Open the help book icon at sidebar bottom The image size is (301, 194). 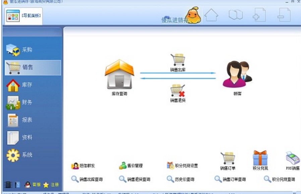[17, 185]
